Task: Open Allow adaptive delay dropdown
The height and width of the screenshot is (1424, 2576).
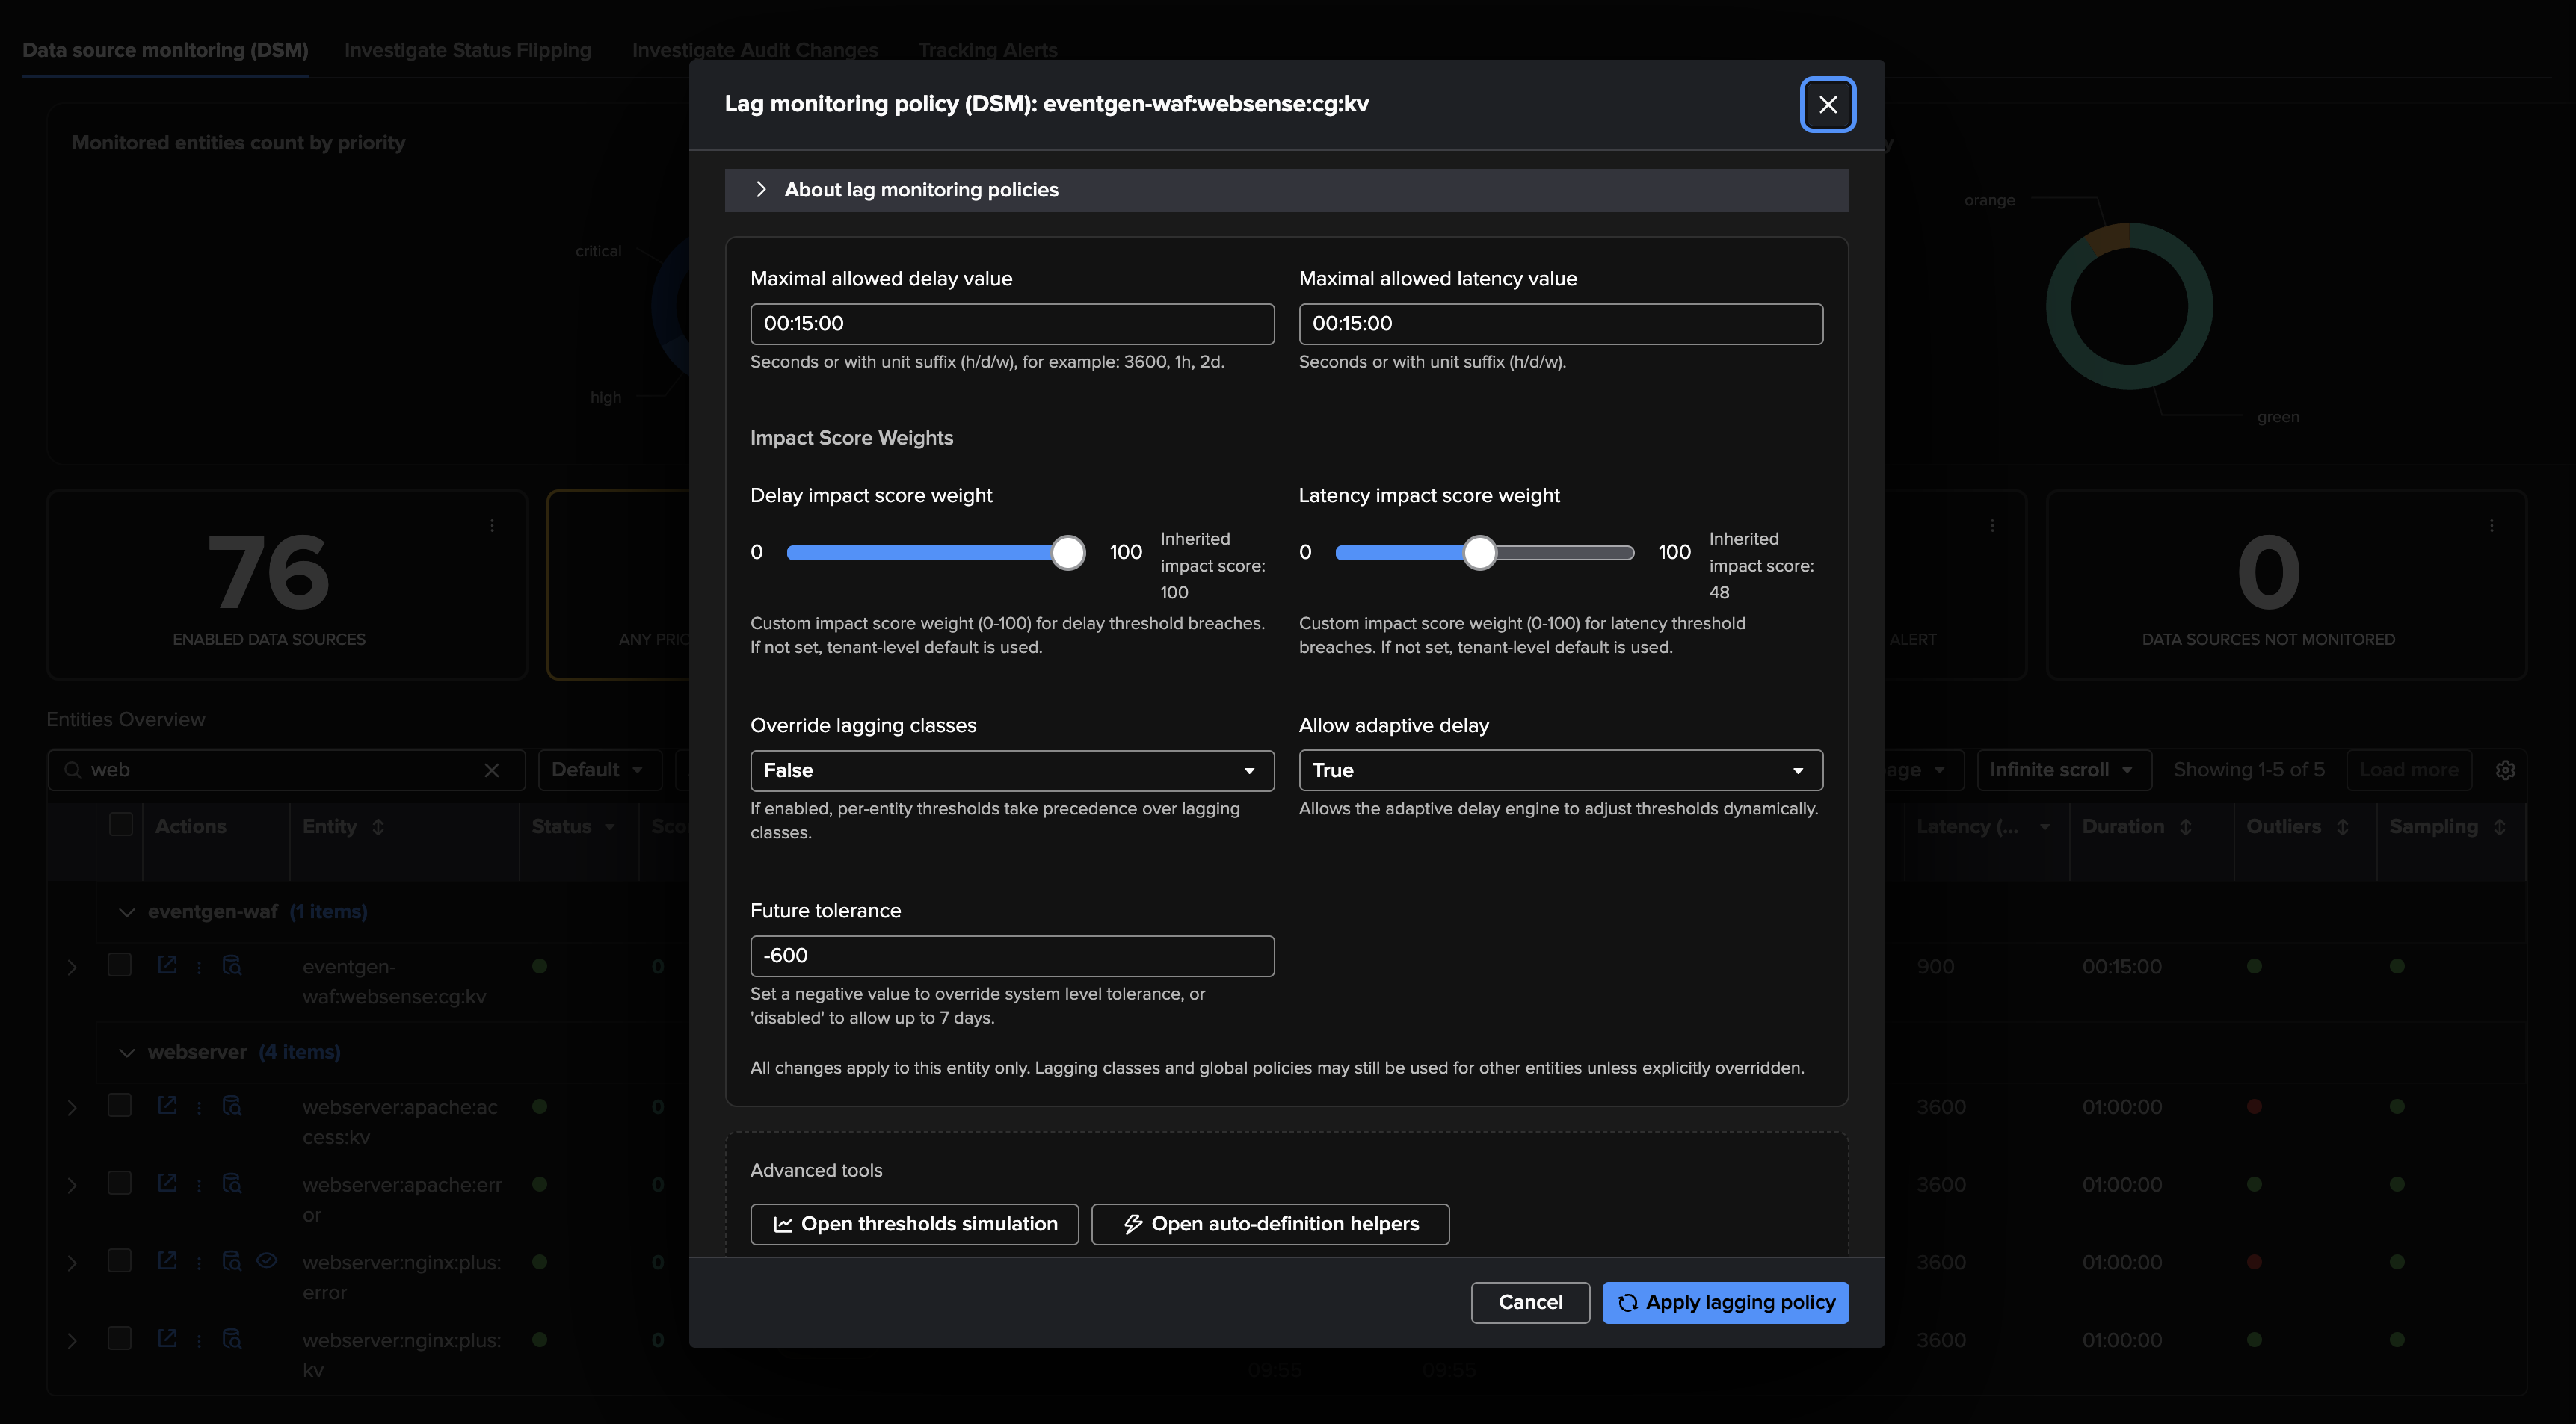Action: (x=1560, y=770)
